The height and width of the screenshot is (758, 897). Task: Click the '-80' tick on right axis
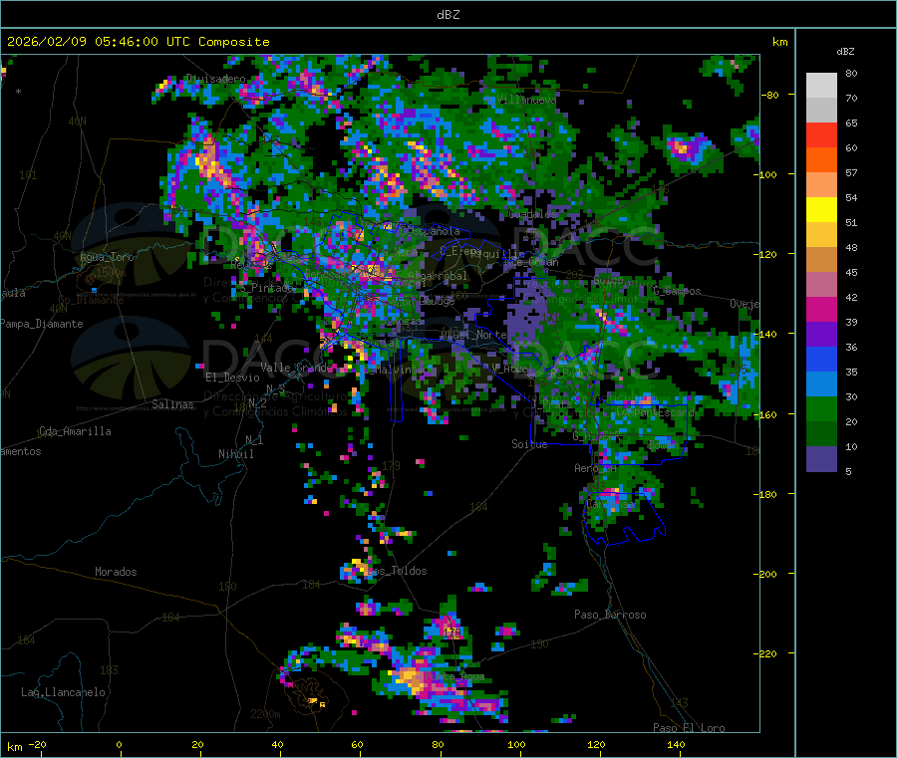[769, 95]
